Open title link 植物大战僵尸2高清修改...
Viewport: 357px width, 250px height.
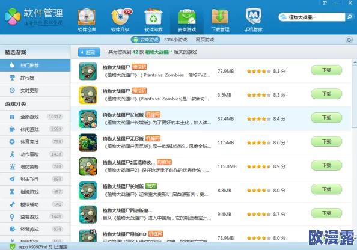(x=129, y=163)
